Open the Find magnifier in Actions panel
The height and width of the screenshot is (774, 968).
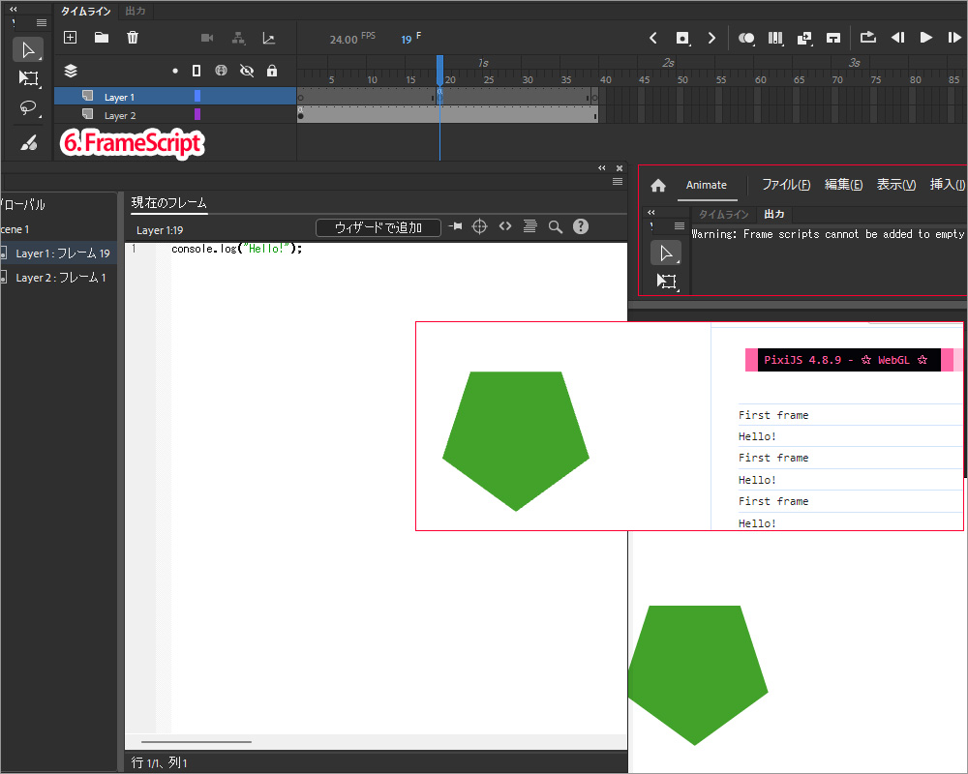(x=556, y=226)
